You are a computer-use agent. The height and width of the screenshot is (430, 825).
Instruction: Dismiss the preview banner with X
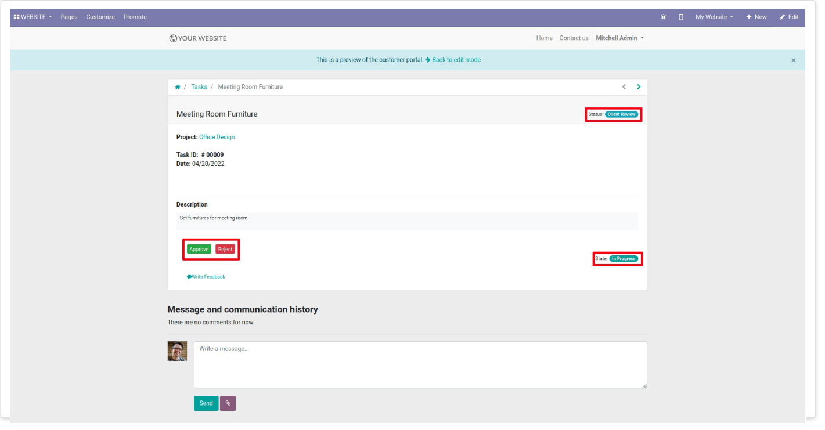(x=794, y=60)
